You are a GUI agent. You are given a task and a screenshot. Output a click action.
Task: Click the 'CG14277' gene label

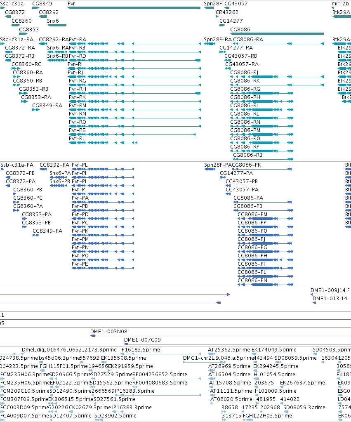tap(231, 21)
